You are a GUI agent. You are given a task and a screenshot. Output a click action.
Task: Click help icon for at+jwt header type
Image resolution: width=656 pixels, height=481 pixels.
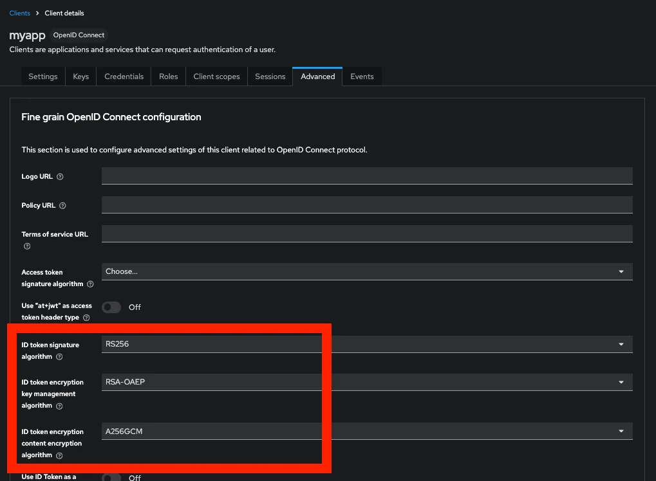(86, 318)
